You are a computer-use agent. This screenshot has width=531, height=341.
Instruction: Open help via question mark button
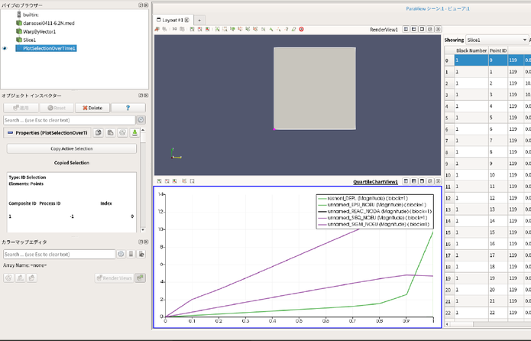128,108
